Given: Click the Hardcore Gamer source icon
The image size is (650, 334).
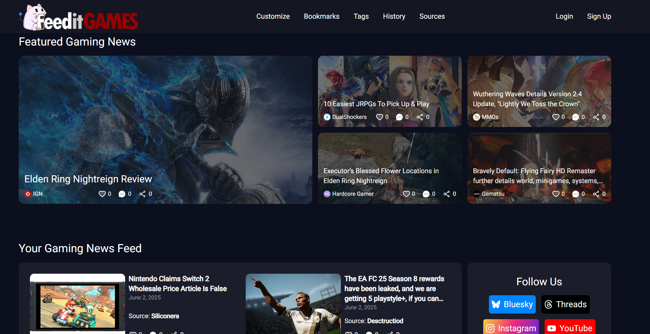Looking at the screenshot, I should tap(327, 194).
